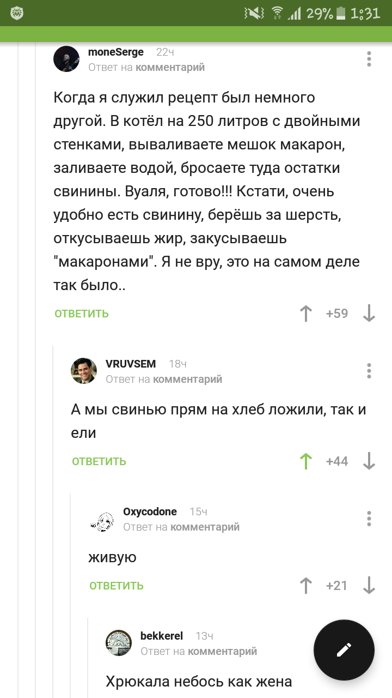This screenshot has width=392, height=698.
Task: Tap the battery status icon
Action: coord(341,13)
